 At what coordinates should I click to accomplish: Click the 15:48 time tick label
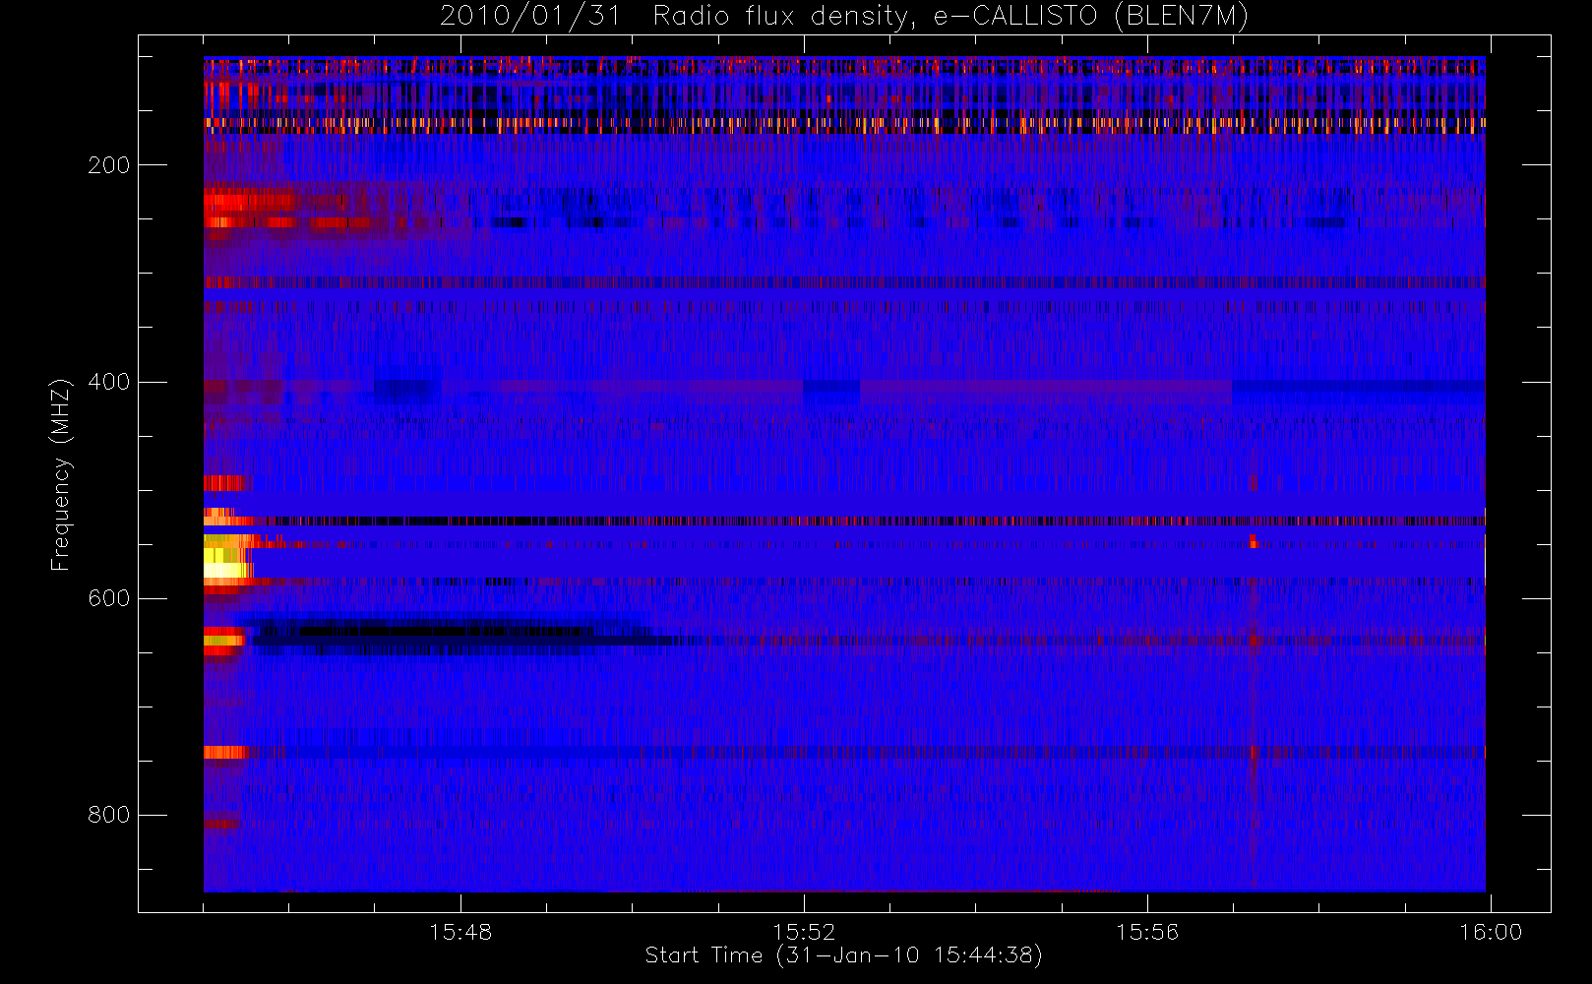[x=460, y=932]
